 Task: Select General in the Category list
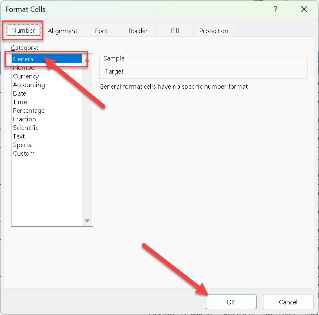pos(47,59)
